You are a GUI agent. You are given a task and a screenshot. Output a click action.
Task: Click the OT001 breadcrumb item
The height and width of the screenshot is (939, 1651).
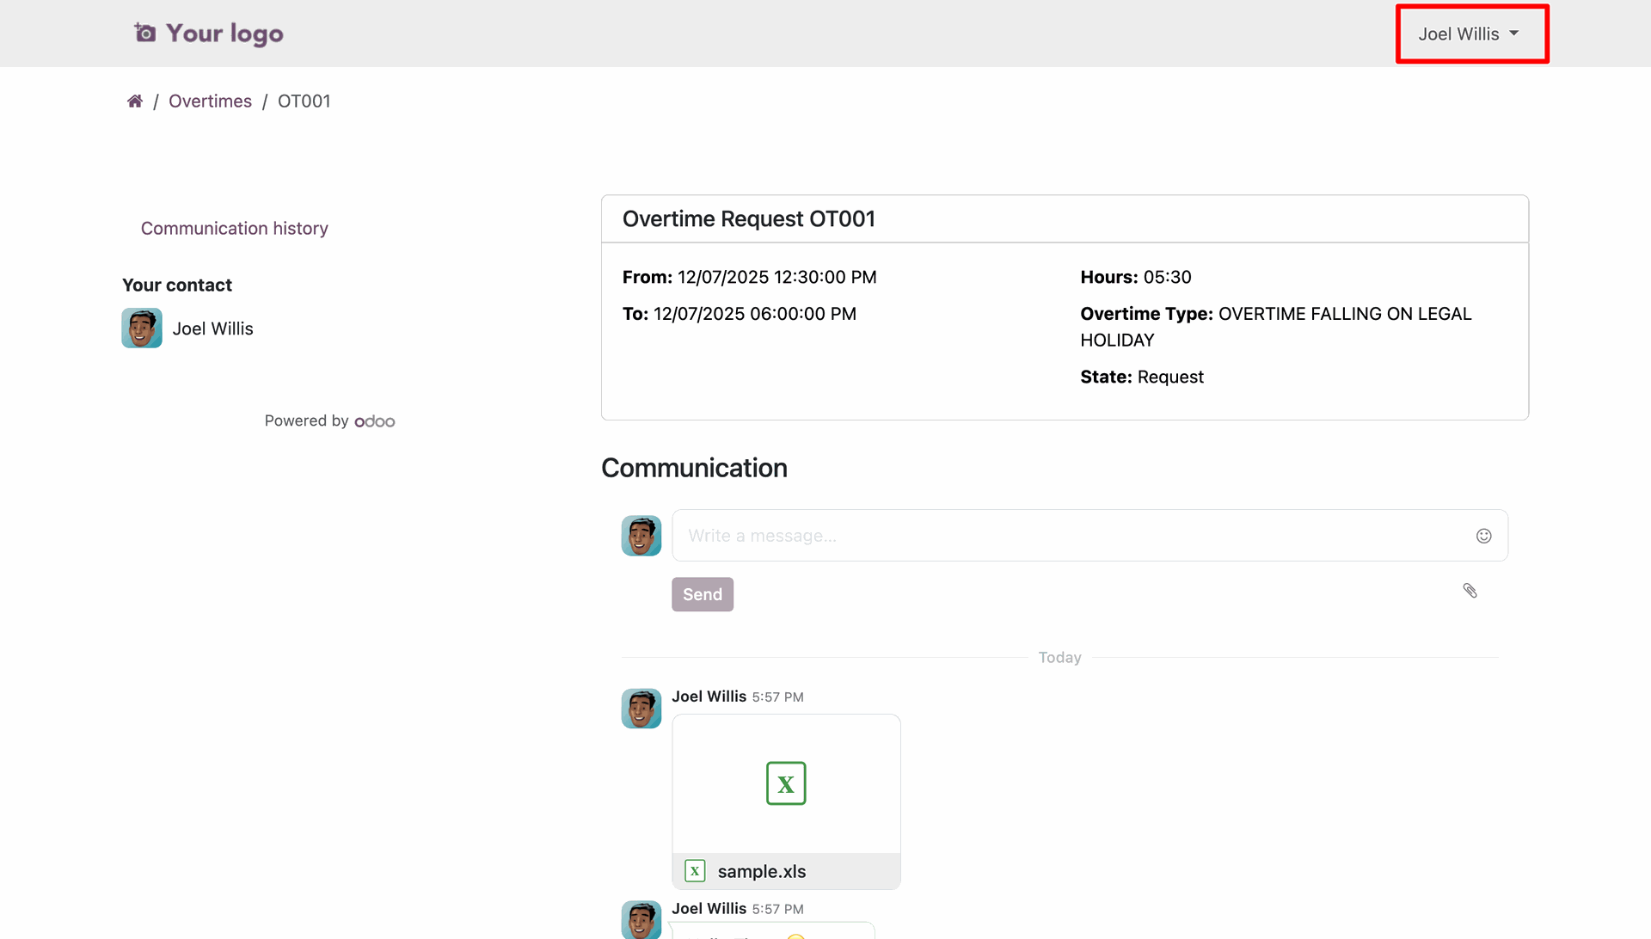pos(304,101)
